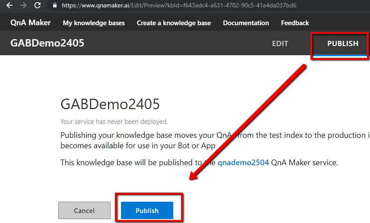The image size is (370, 223).
Task: Go back with the browser back arrow
Action: pyautogui.click(x=10, y=5)
